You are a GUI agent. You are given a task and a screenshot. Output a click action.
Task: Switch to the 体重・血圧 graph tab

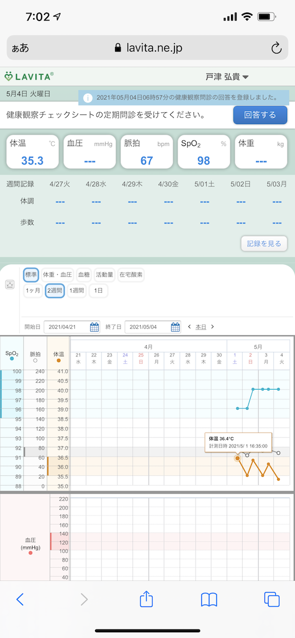tap(57, 274)
